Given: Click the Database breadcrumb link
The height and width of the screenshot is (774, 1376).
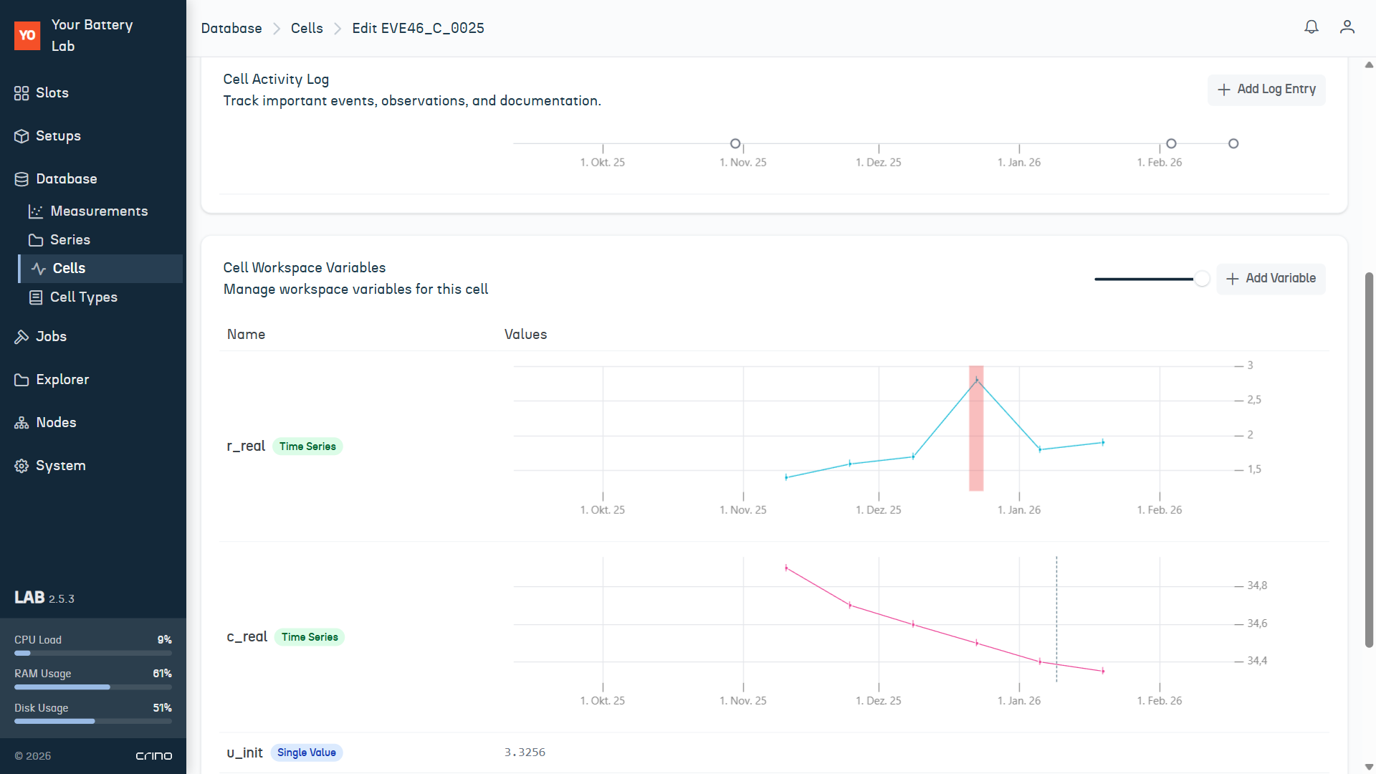Looking at the screenshot, I should coord(231,28).
